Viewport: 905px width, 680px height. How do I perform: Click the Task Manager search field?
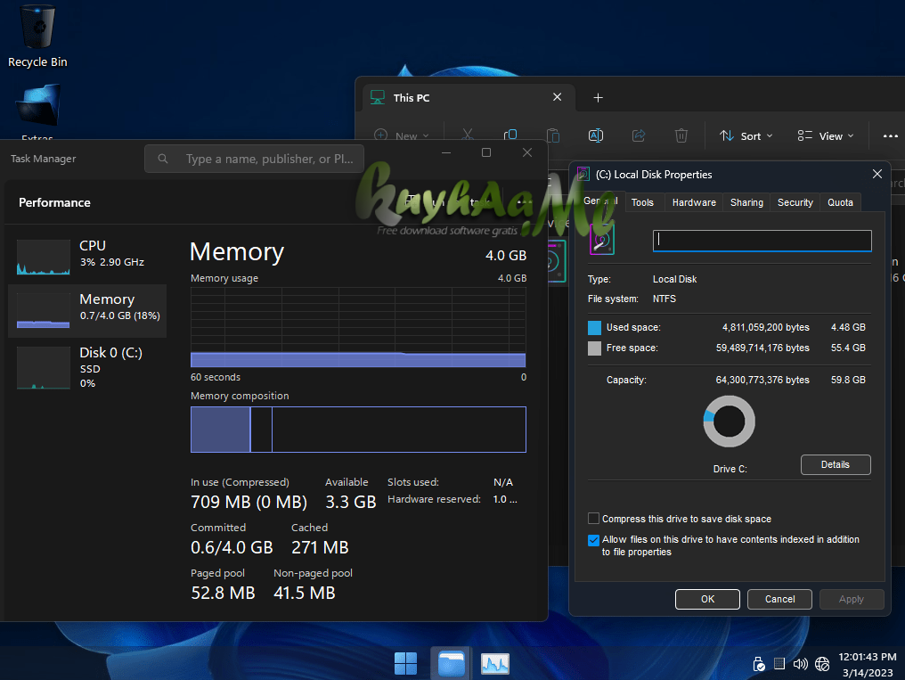pyautogui.click(x=254, y=159)
